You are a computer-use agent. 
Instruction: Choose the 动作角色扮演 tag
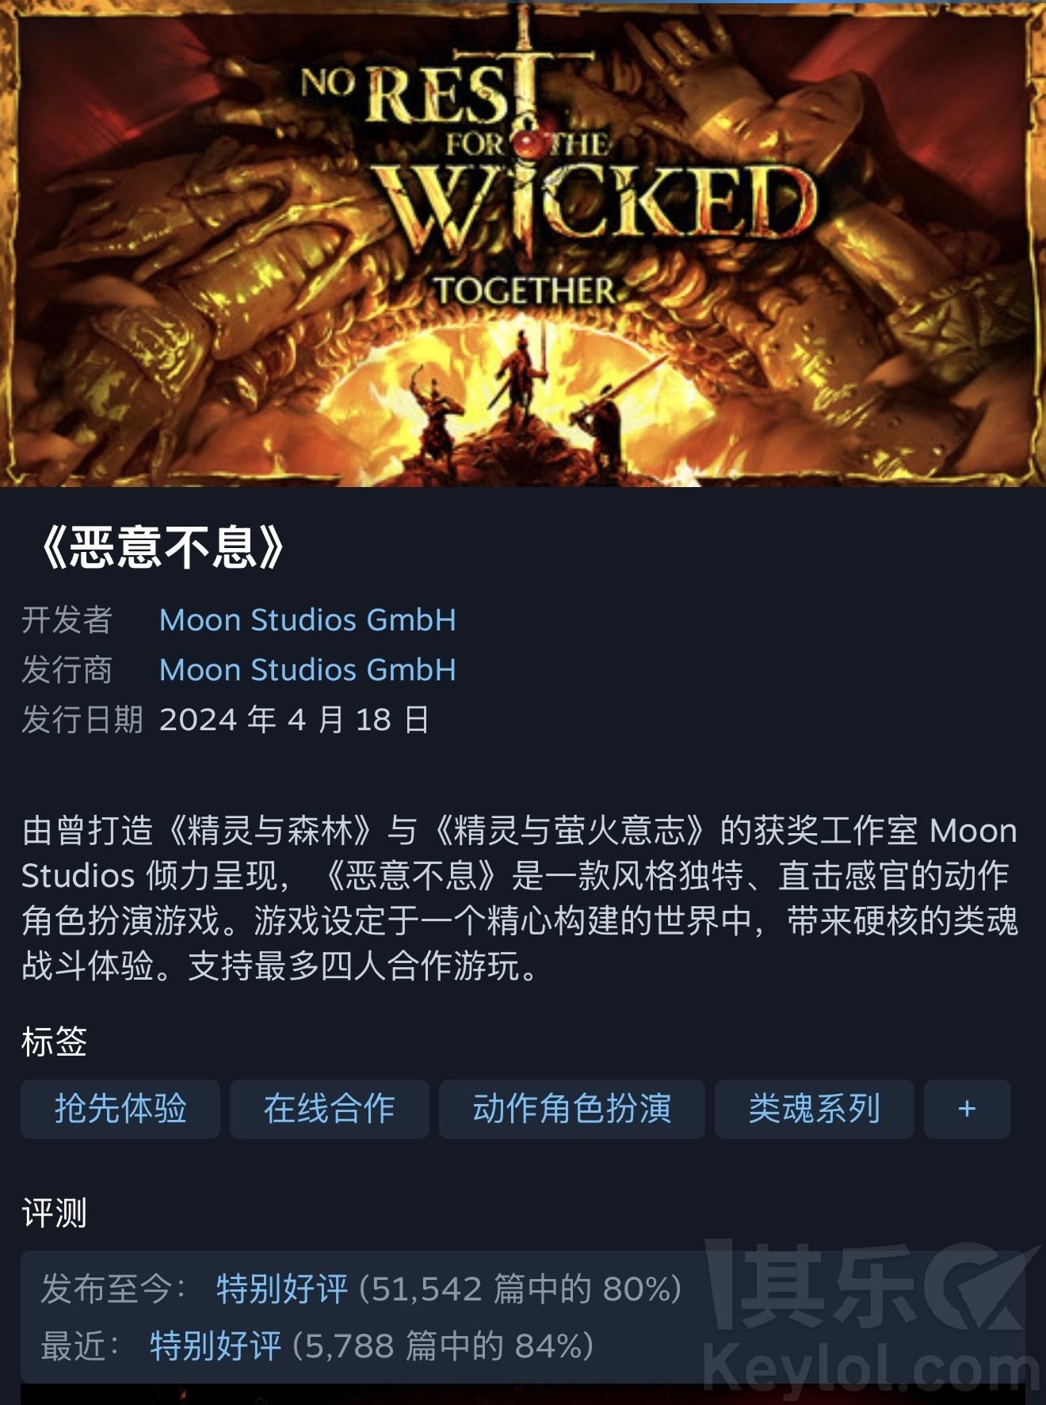pyautogui.click(x=572, y=1109)
